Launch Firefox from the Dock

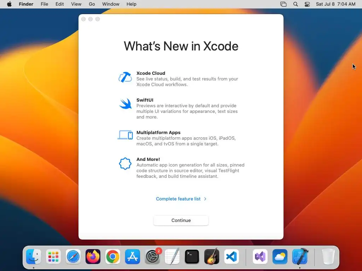[93, 257]
